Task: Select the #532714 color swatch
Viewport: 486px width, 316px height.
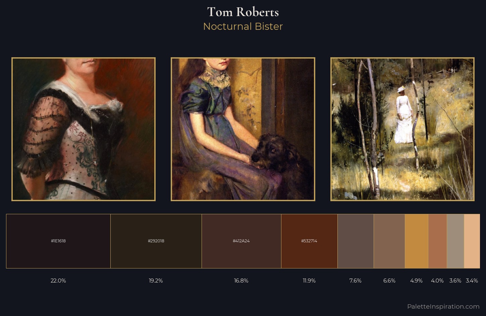Action: (x=309, y=241)
